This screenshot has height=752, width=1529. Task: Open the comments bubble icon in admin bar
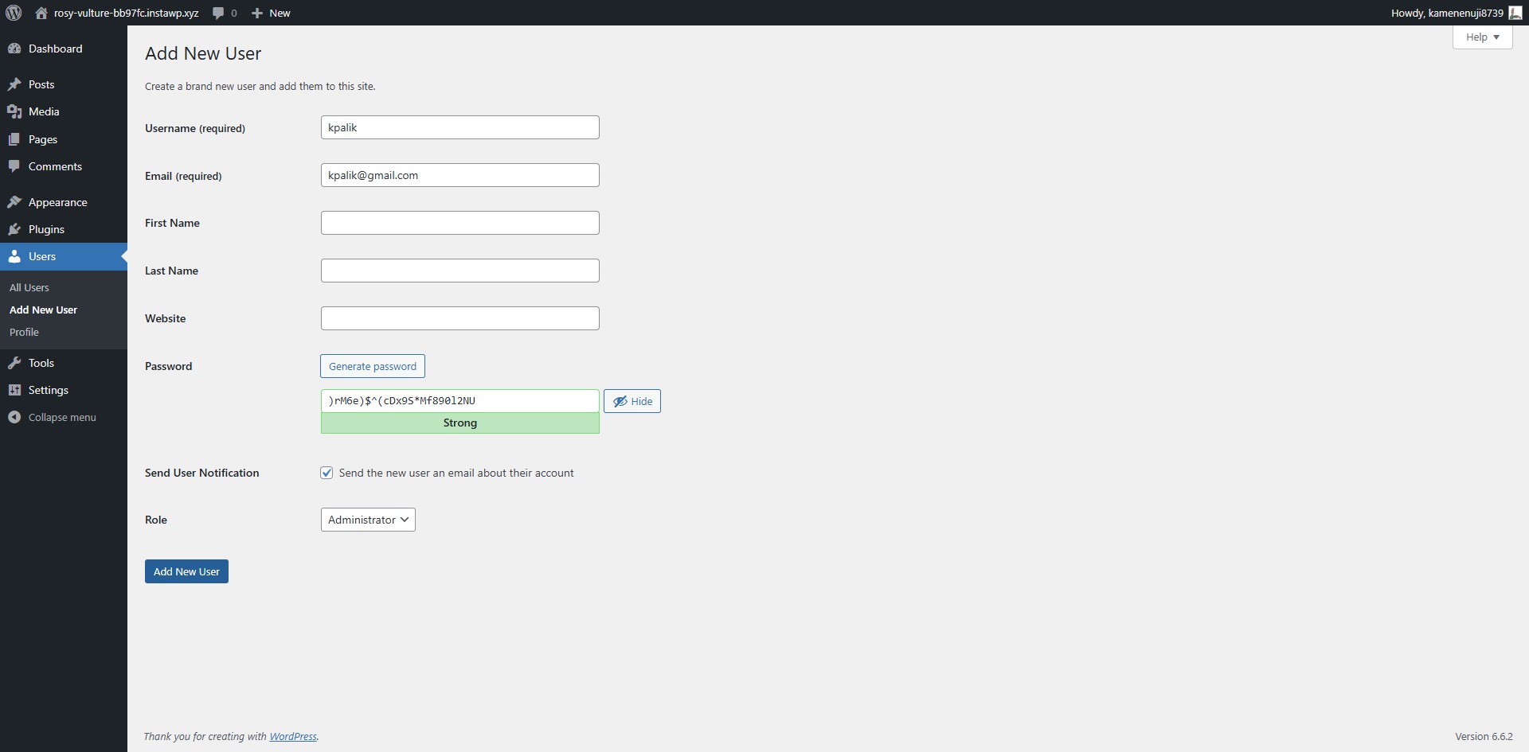point(218,13)
